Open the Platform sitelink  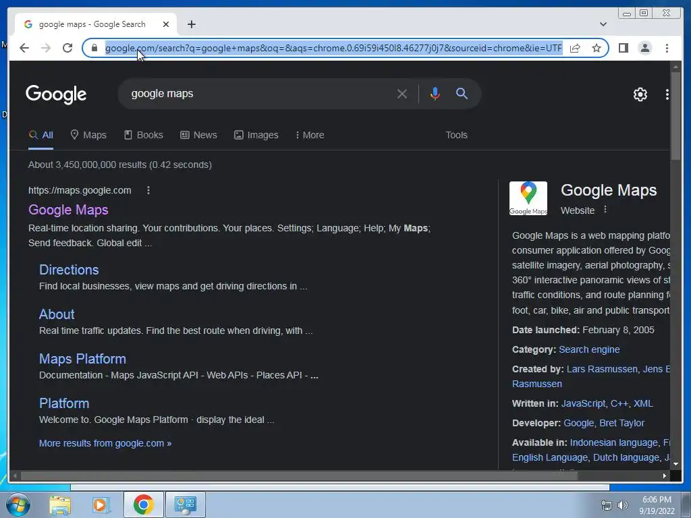pyautogui.click(x=64, y=403)
